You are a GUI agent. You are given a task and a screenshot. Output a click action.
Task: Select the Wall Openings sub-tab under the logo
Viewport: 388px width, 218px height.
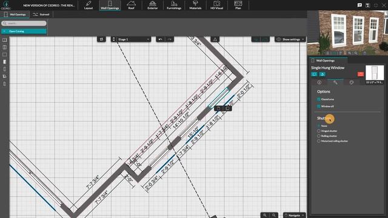[x=15, y=15]
